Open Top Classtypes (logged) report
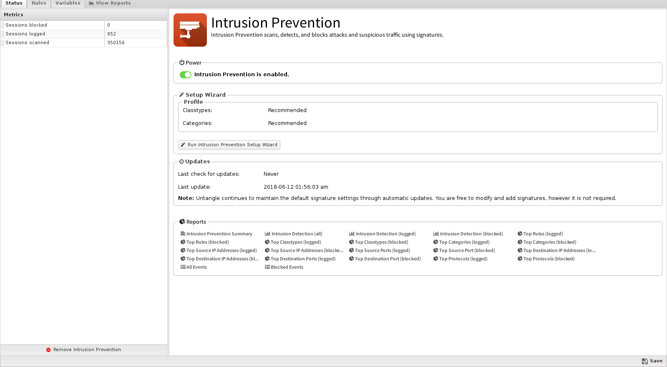Viewport: 667px width, 367px height. pyautogui.click(x=296, y=242)
